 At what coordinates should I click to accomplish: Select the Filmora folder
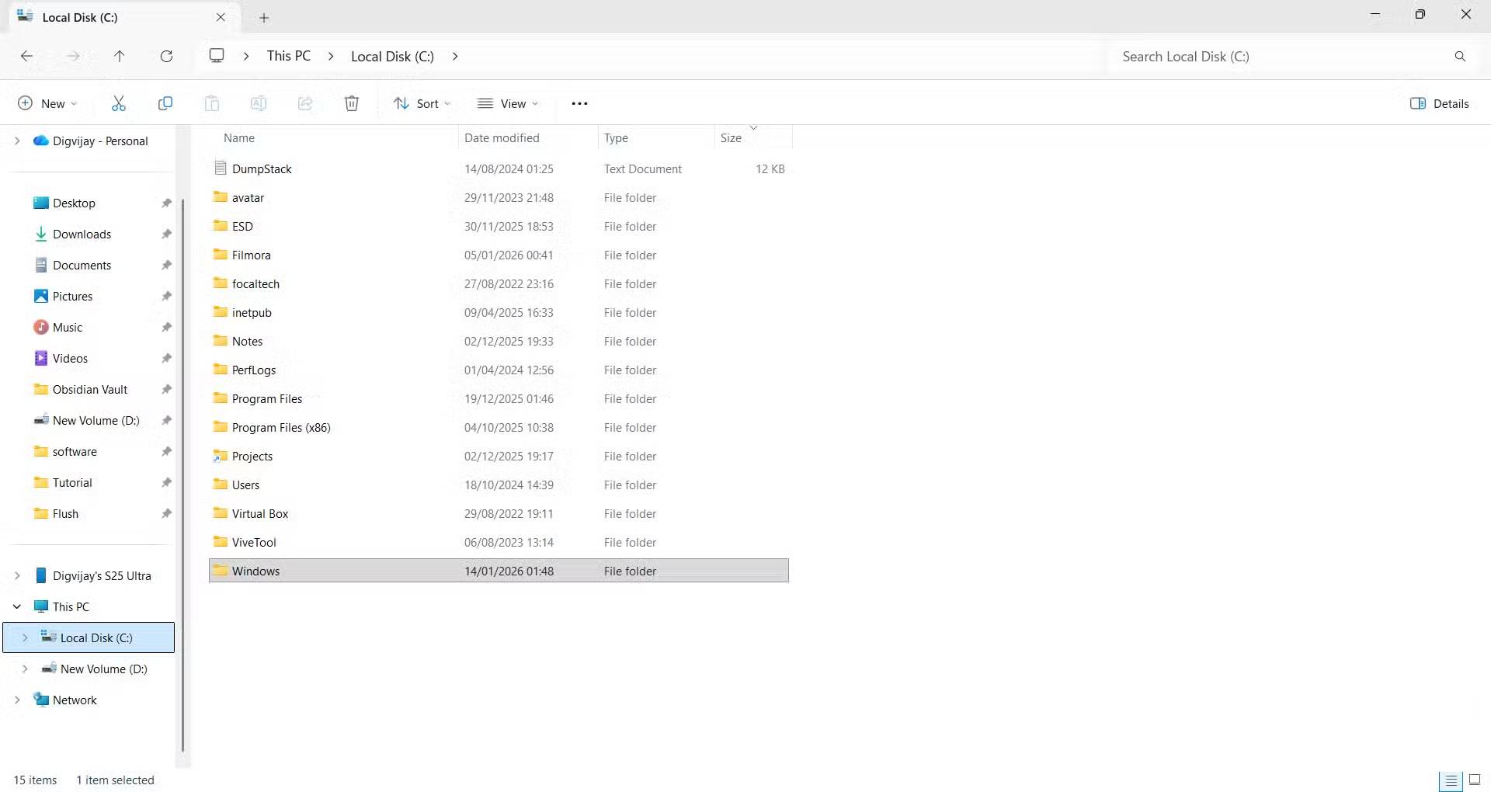coord(499,255)
